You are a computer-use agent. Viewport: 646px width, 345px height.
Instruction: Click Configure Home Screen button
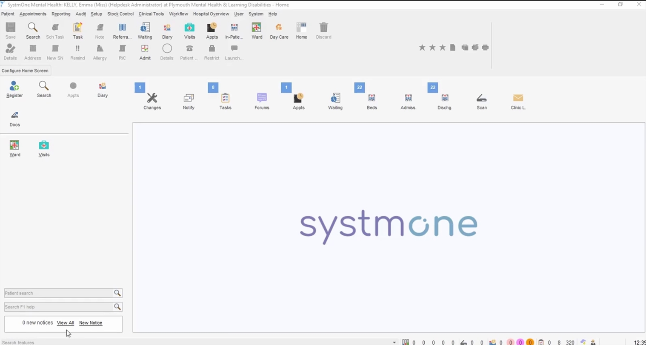coord(25,71)
